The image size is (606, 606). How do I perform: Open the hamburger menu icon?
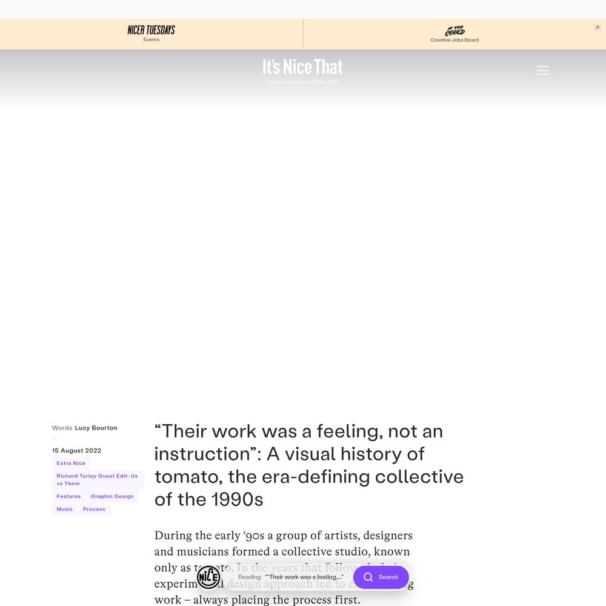tap(542, 70)
